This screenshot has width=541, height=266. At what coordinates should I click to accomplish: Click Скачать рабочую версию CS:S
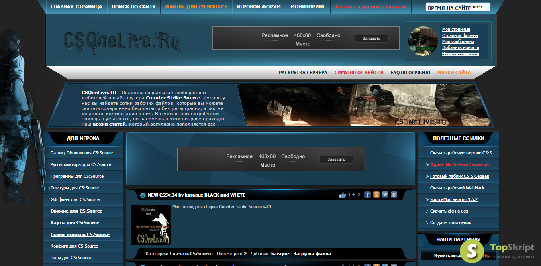pos(461,153)
